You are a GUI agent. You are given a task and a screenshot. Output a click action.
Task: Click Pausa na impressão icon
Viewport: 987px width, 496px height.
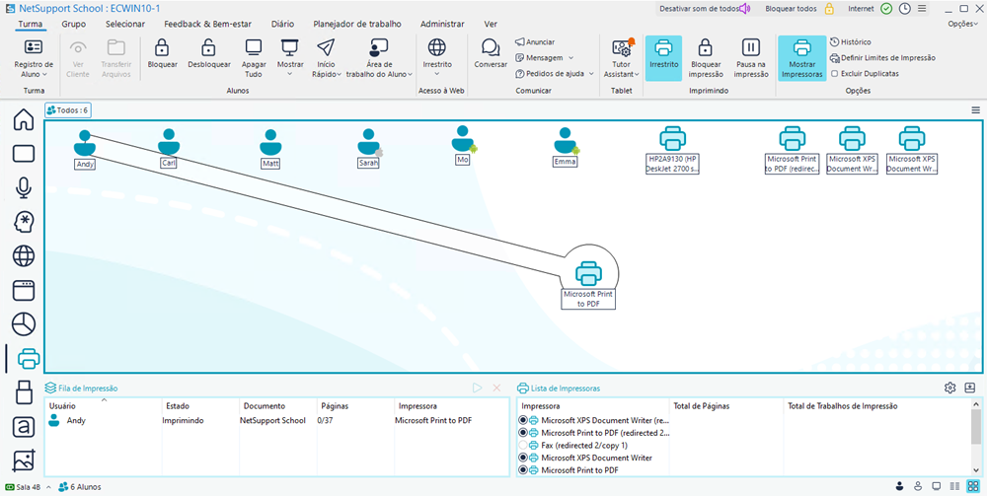pos(751,47)
